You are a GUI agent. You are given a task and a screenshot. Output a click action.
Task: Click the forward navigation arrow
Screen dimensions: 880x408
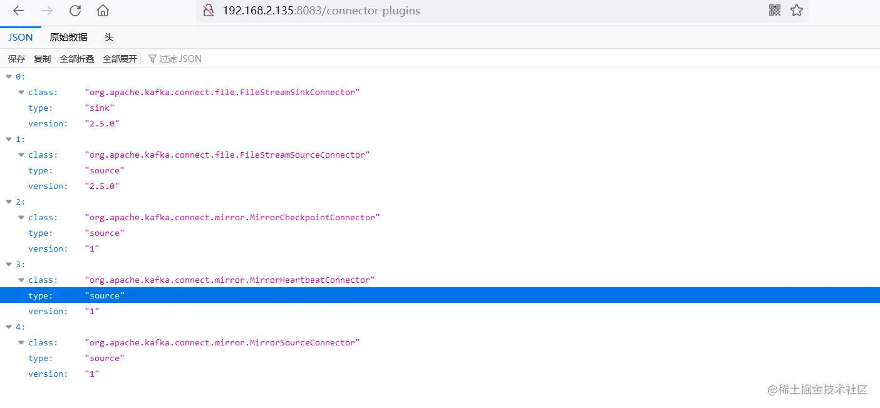47,11
